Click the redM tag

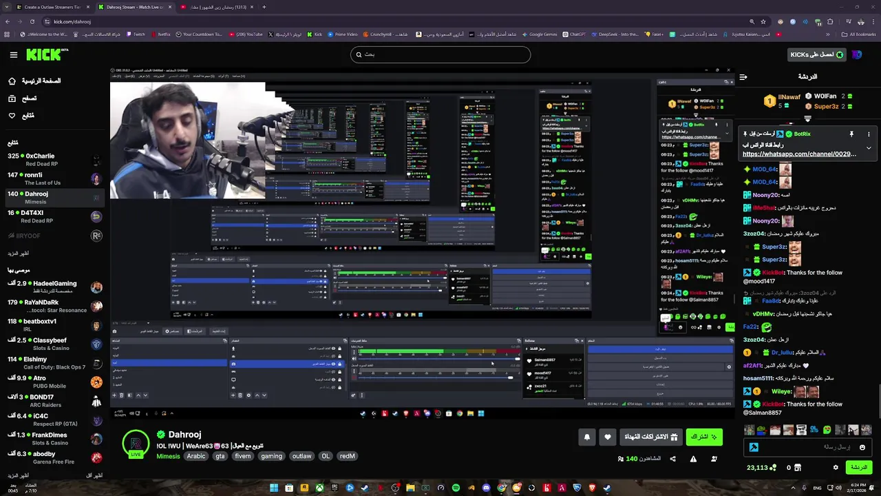(347, 456)
